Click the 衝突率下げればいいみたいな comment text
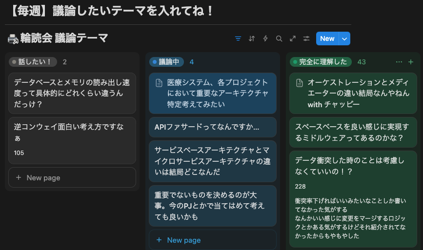 (350, 218)
